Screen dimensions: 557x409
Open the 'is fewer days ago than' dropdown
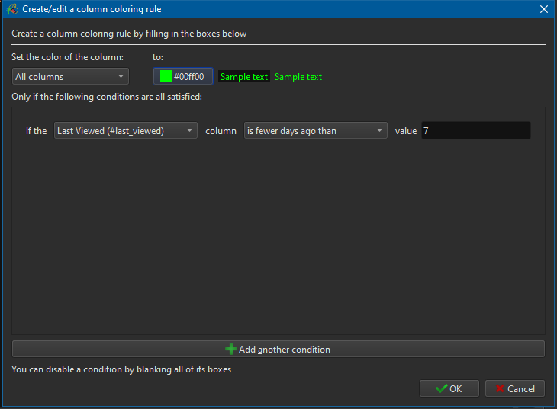click(x=315, y=130)
